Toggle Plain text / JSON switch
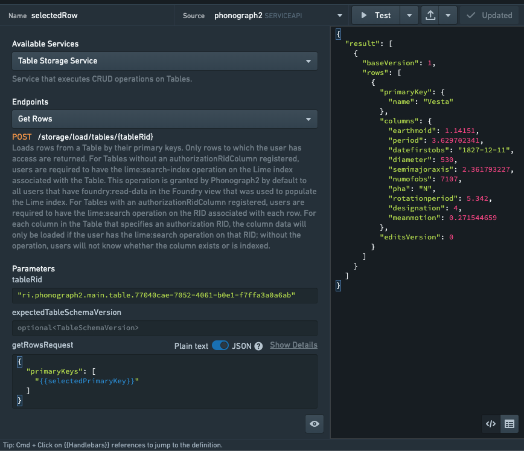524x451 pixels. pyautogui.click(x=220, y=345)
